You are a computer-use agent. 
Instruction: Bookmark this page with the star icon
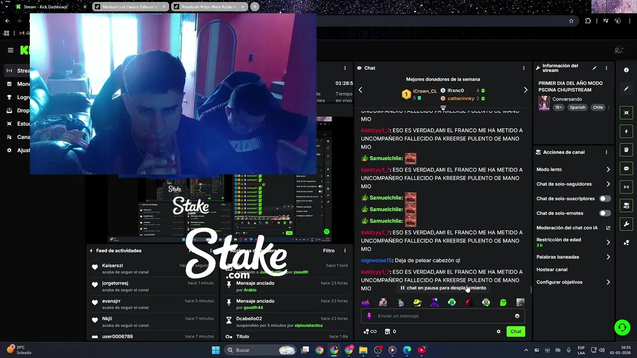[571, 21]
